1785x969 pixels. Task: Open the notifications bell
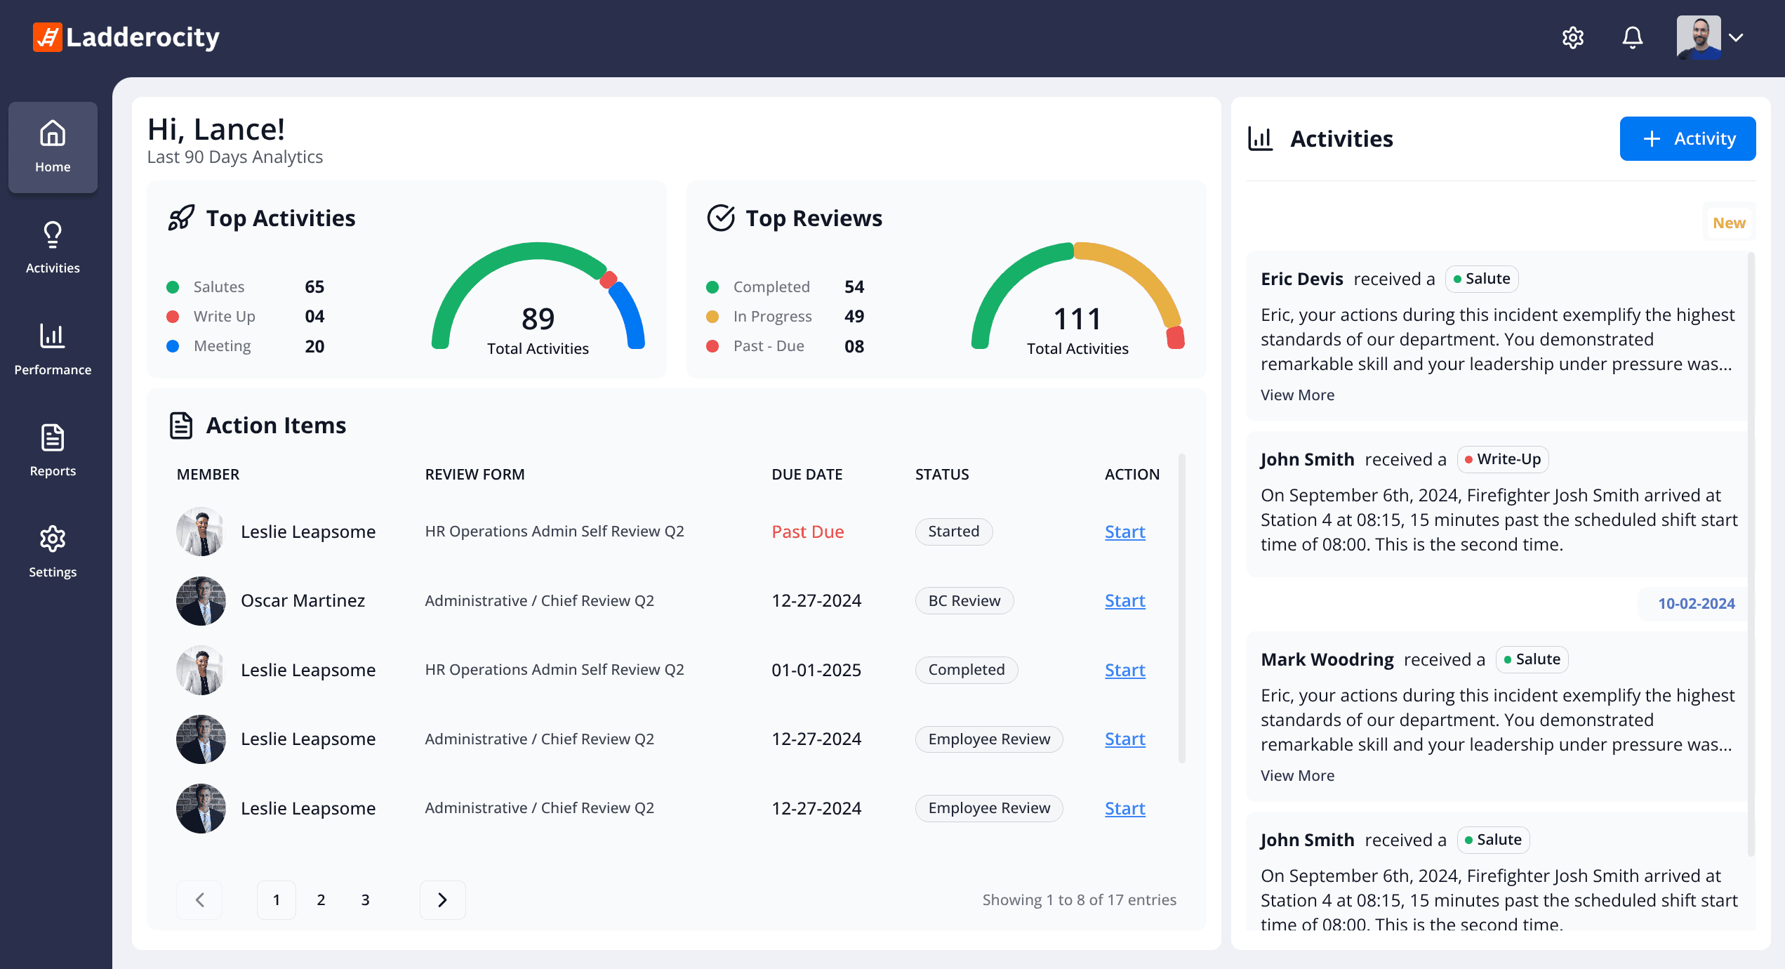coord(1633,37)
